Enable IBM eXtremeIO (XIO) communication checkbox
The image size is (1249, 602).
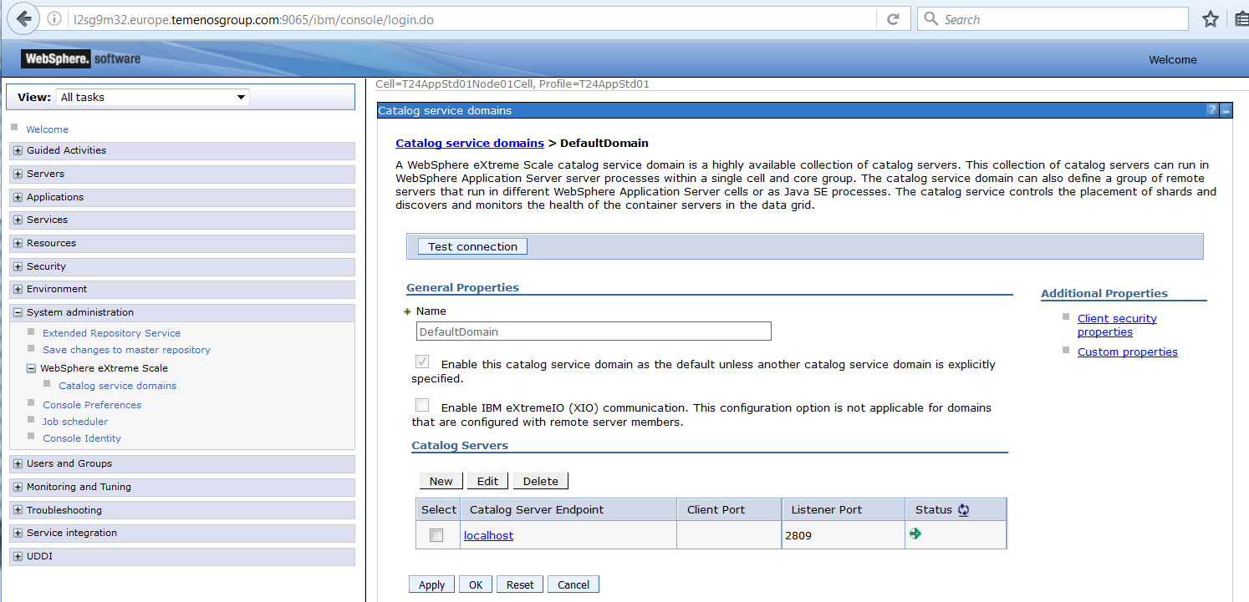[x=422, y=405]
